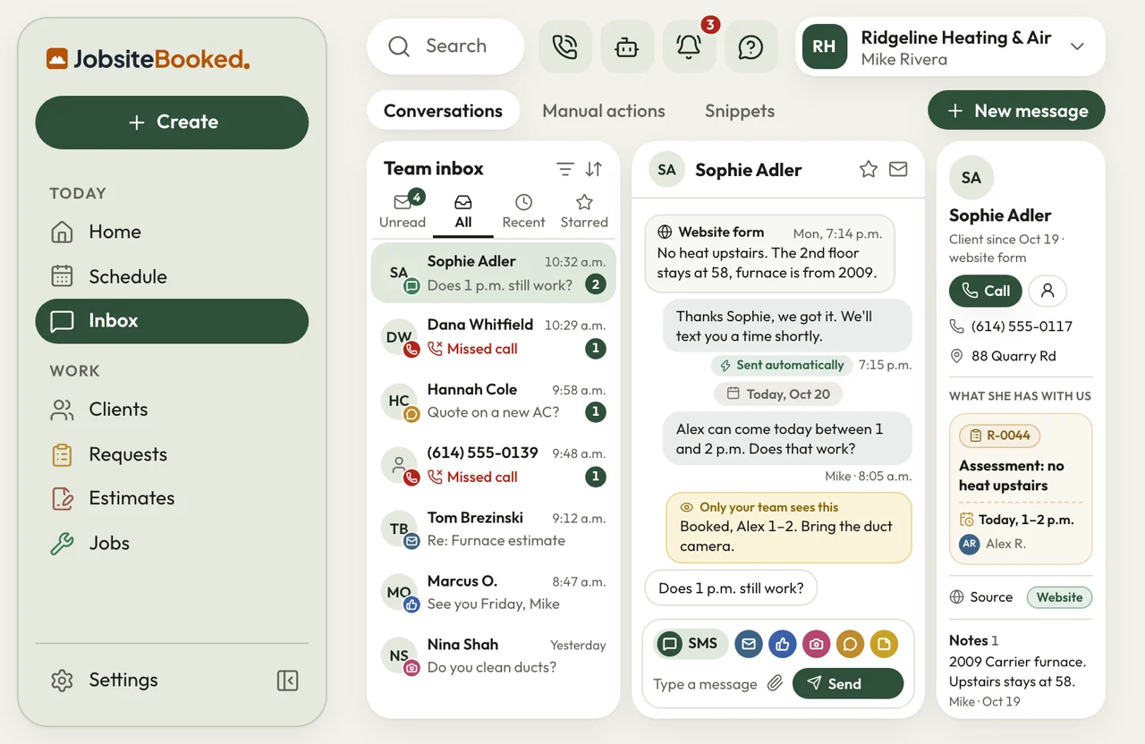The height and width of the screenshot is (744, 1145).
Task: Open Nina Shah conversation
Action: 494,655
